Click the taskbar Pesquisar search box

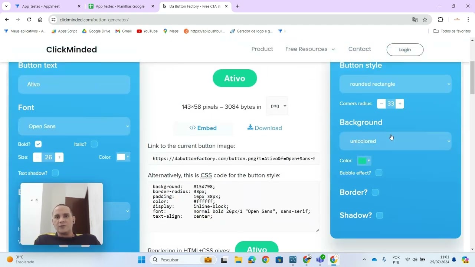pos(182,260)
